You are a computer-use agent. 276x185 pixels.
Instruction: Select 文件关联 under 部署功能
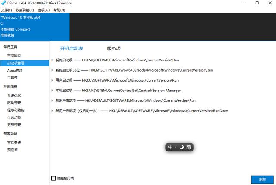pos(14,142)
